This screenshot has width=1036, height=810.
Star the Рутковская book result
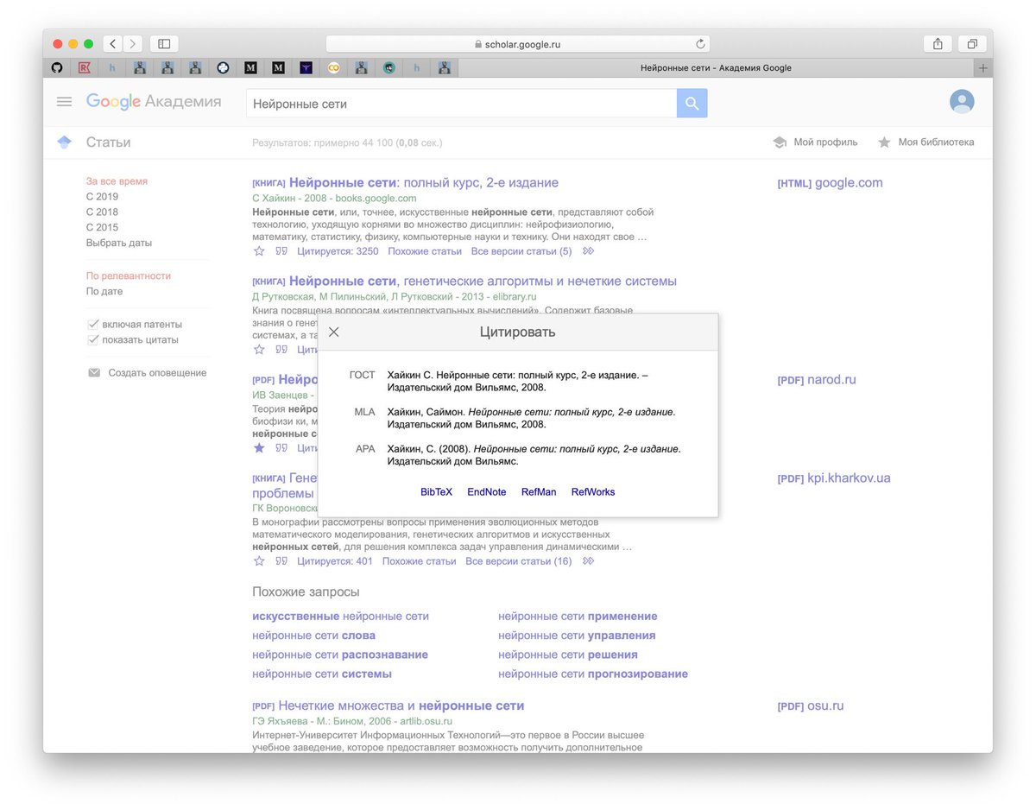[259, 350]
